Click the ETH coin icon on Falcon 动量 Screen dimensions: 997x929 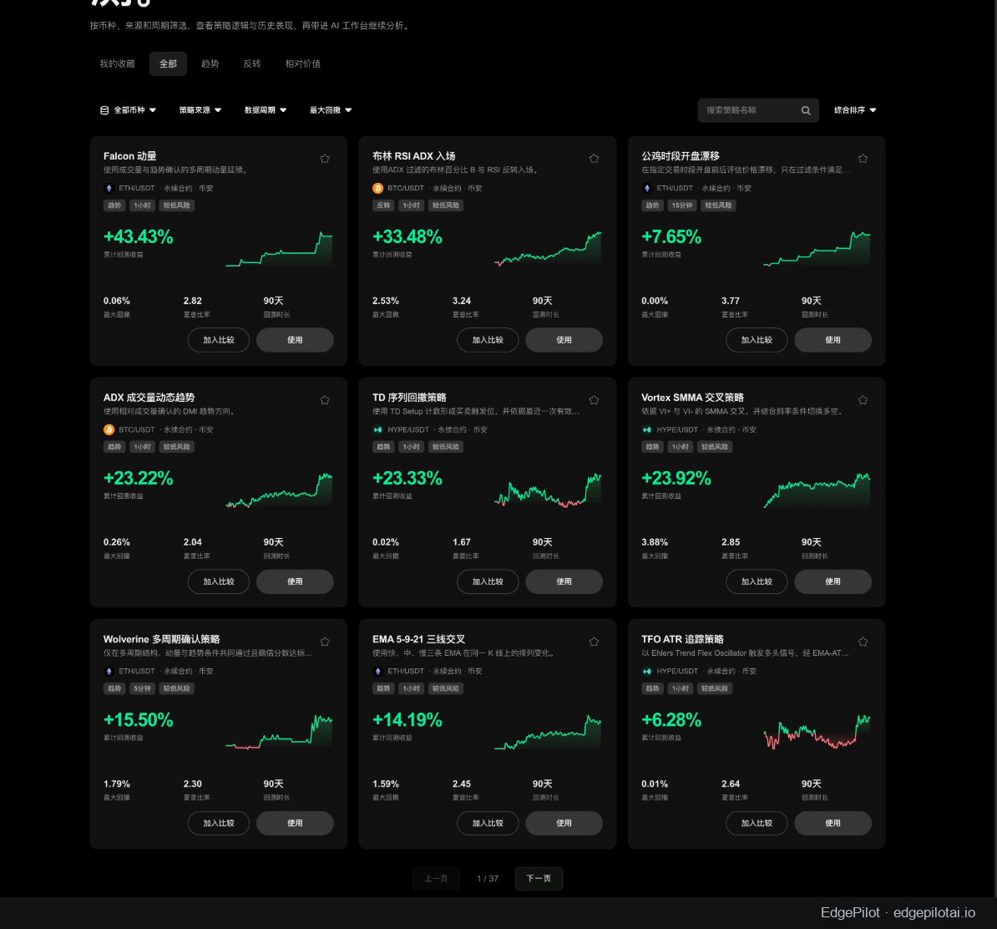[109, 188]
